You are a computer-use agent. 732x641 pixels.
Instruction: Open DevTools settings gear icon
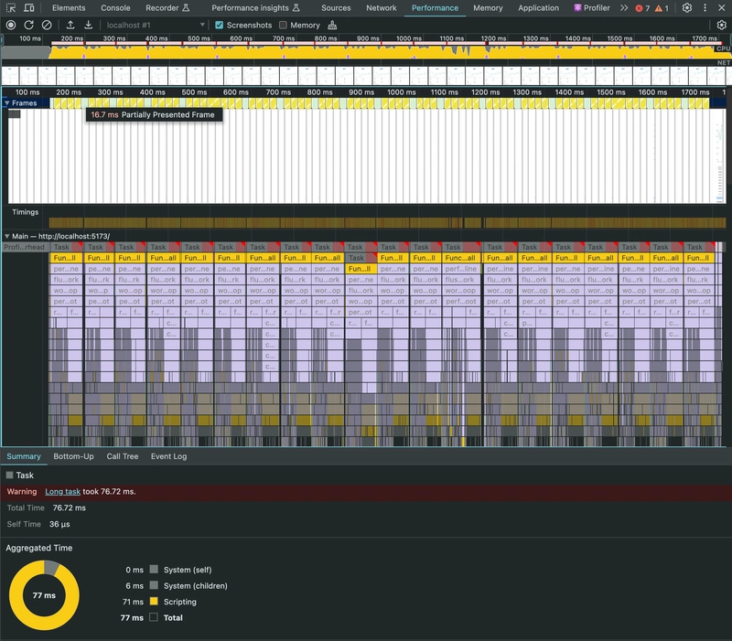[687, 8]
